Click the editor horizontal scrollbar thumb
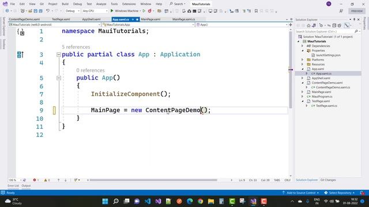Viewport: 369px width, 207px height. (x=153, y=180)
